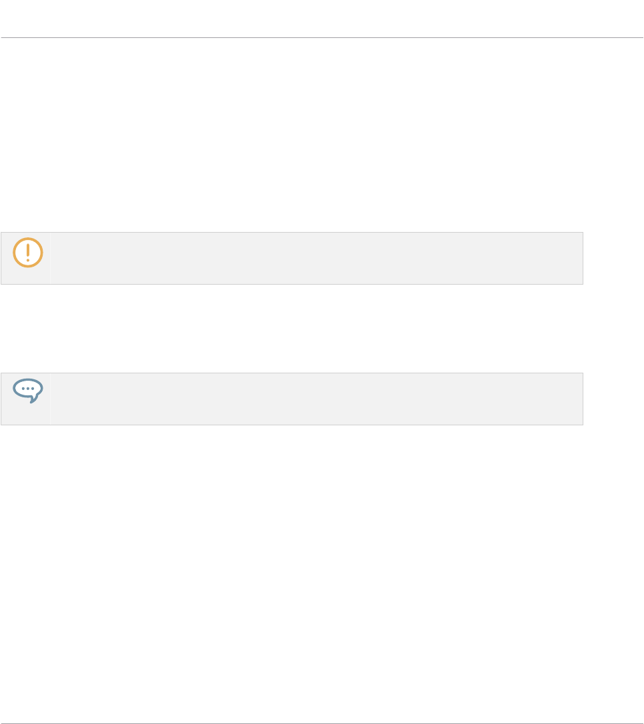Click inside the tip note's empty text area
644x724 pixels.
point(313,399)
